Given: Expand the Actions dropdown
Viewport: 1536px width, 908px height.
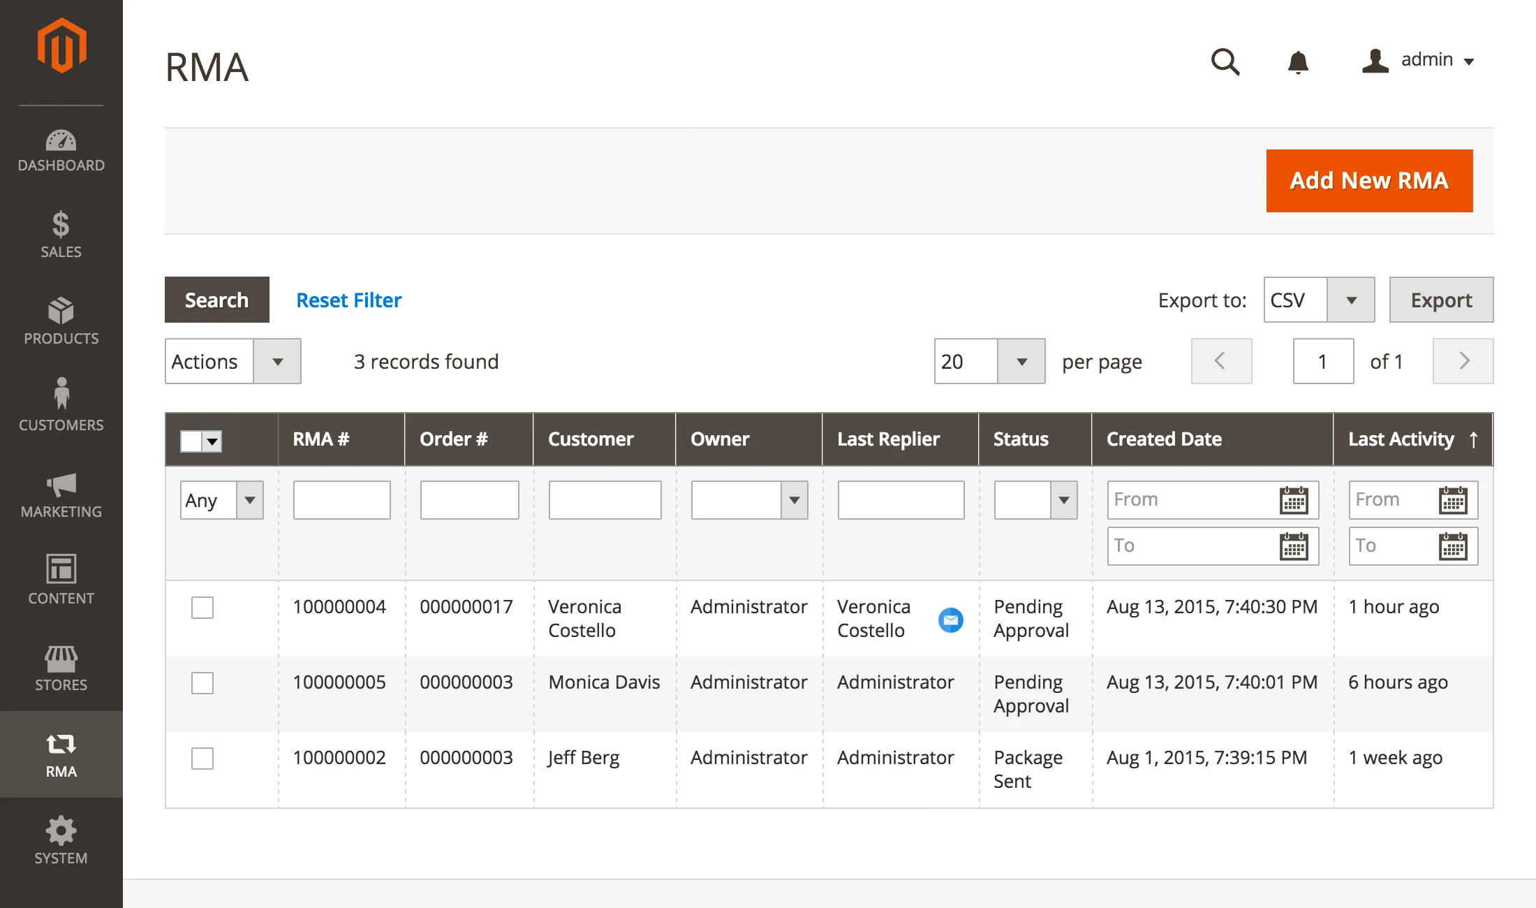Looking at the screenshot, I should pyautogui.click(x=278, y=361).
